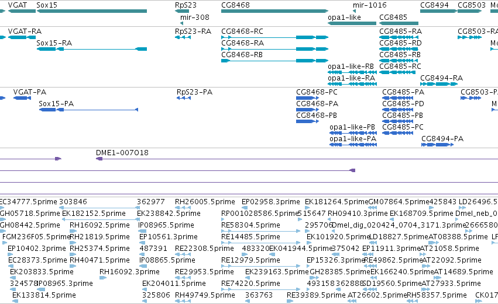The image size is (498, 304).
Task: Select the CG8494-RA transcript label
Action: pyautogui.click(x=441, y=78)
